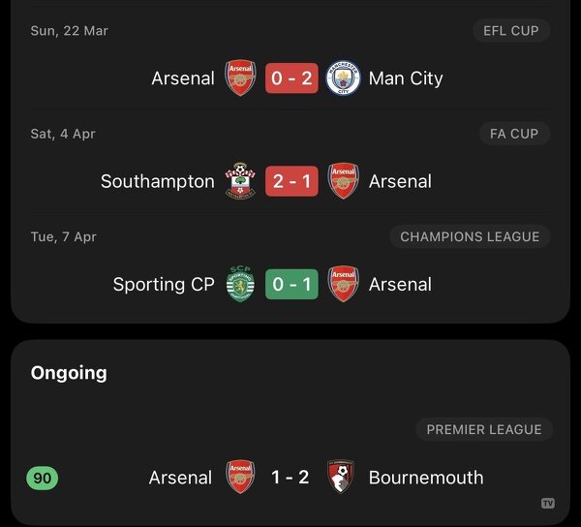Open the 0 - 2 Arsenal–Man City score
Image resolution: width=581 pixels, height=527 pixels.
point(291,78)
